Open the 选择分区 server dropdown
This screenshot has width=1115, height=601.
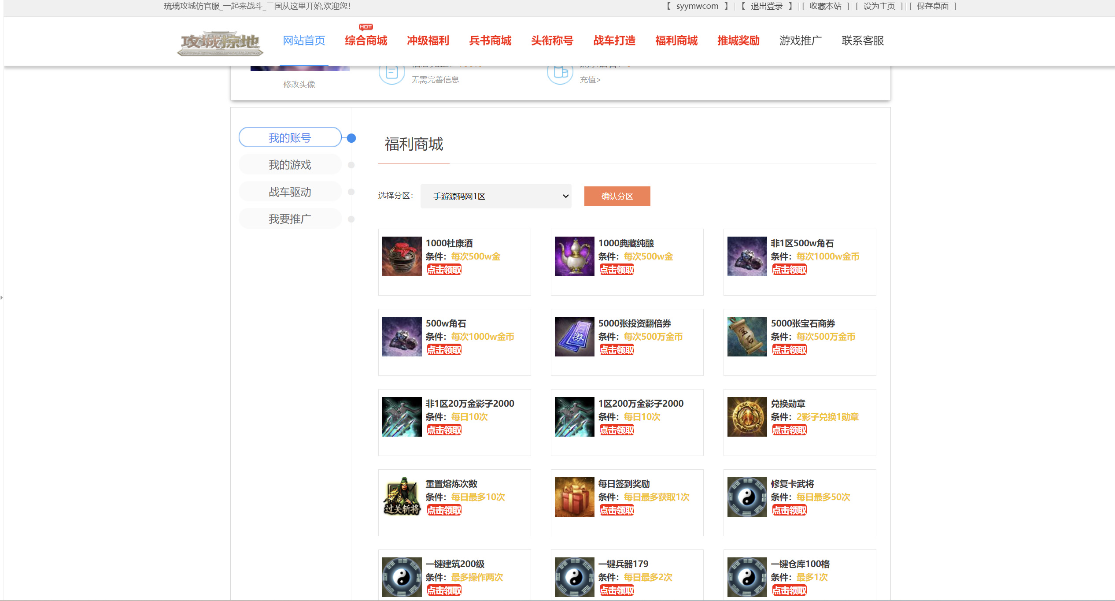[x=495, y=196]
